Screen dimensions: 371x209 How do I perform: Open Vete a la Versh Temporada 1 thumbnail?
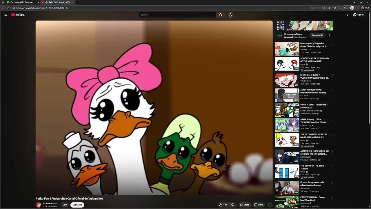[x=287, y=110]
